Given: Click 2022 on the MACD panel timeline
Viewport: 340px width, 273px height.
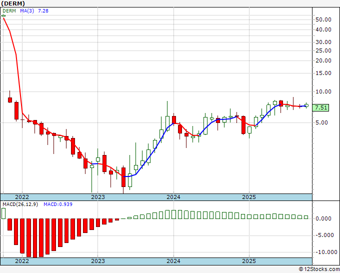Looking at the screenshot, I should tap(22, 261).
